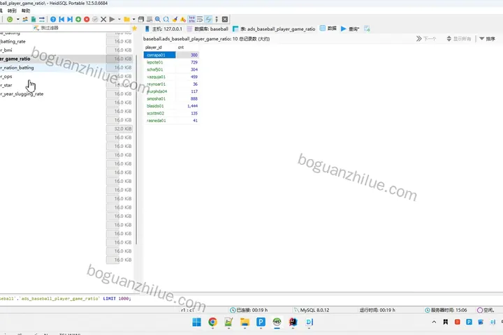This screenshot has height=335, width=503.
Task: Click the yellow favorites star icon
Action: [134, 28]
